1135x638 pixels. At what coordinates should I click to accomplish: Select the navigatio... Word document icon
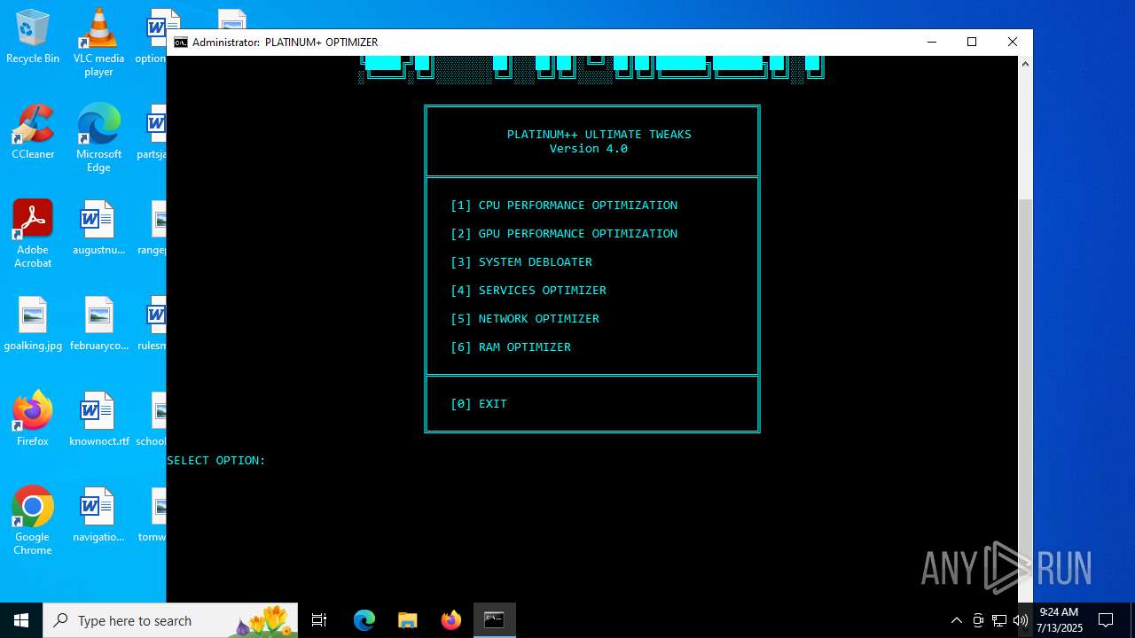click(98, 515)
